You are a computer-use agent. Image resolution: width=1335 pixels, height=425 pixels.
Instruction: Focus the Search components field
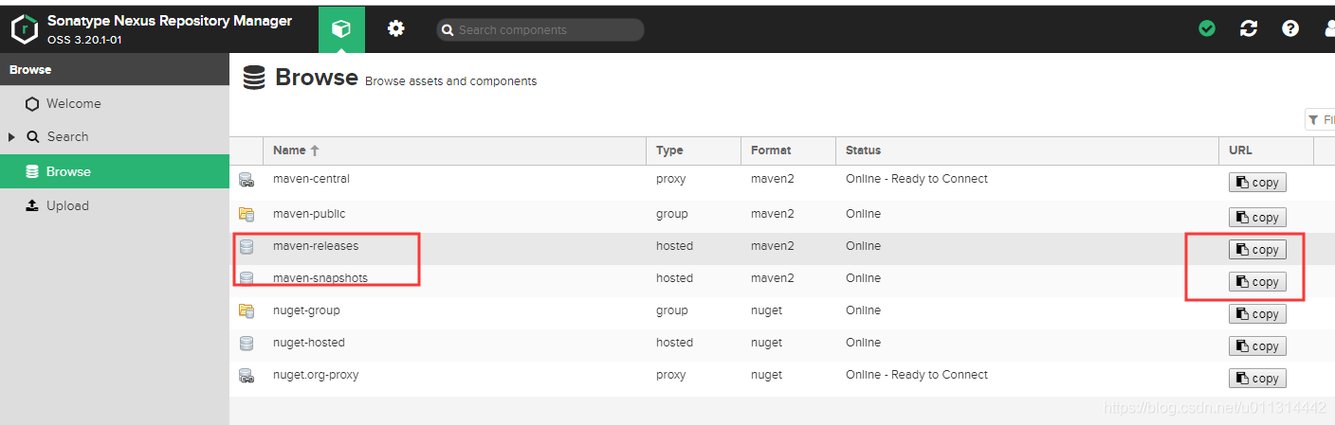pyautogui.click(x=540, y=30)
